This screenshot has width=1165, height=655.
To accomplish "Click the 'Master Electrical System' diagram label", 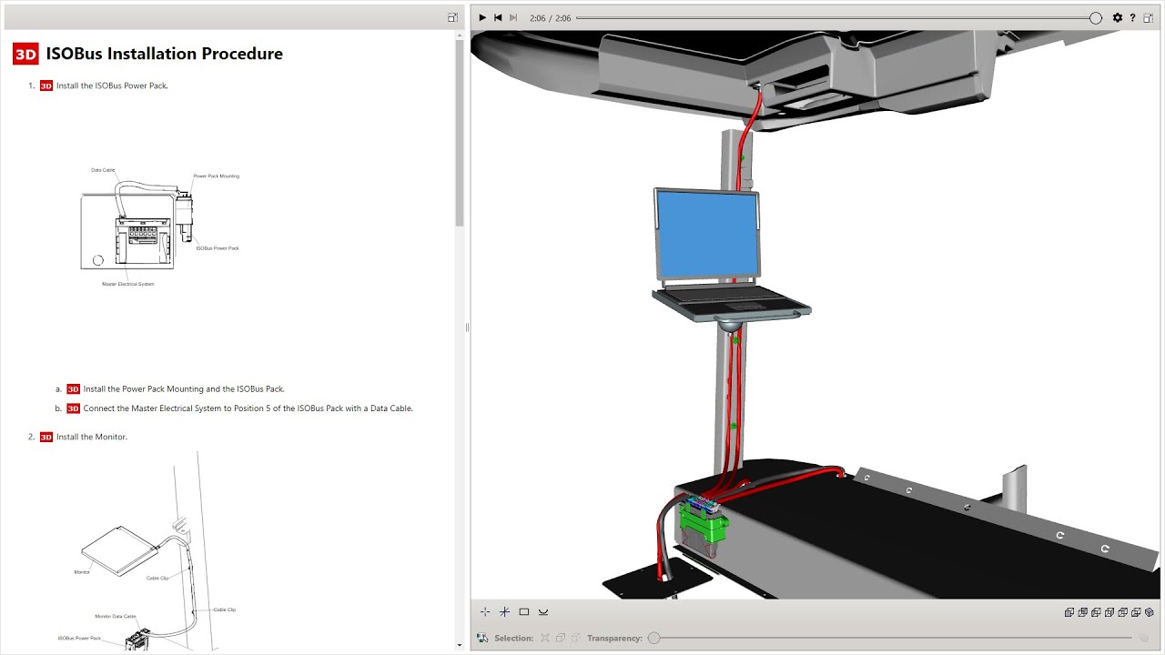I will (128, 284).
